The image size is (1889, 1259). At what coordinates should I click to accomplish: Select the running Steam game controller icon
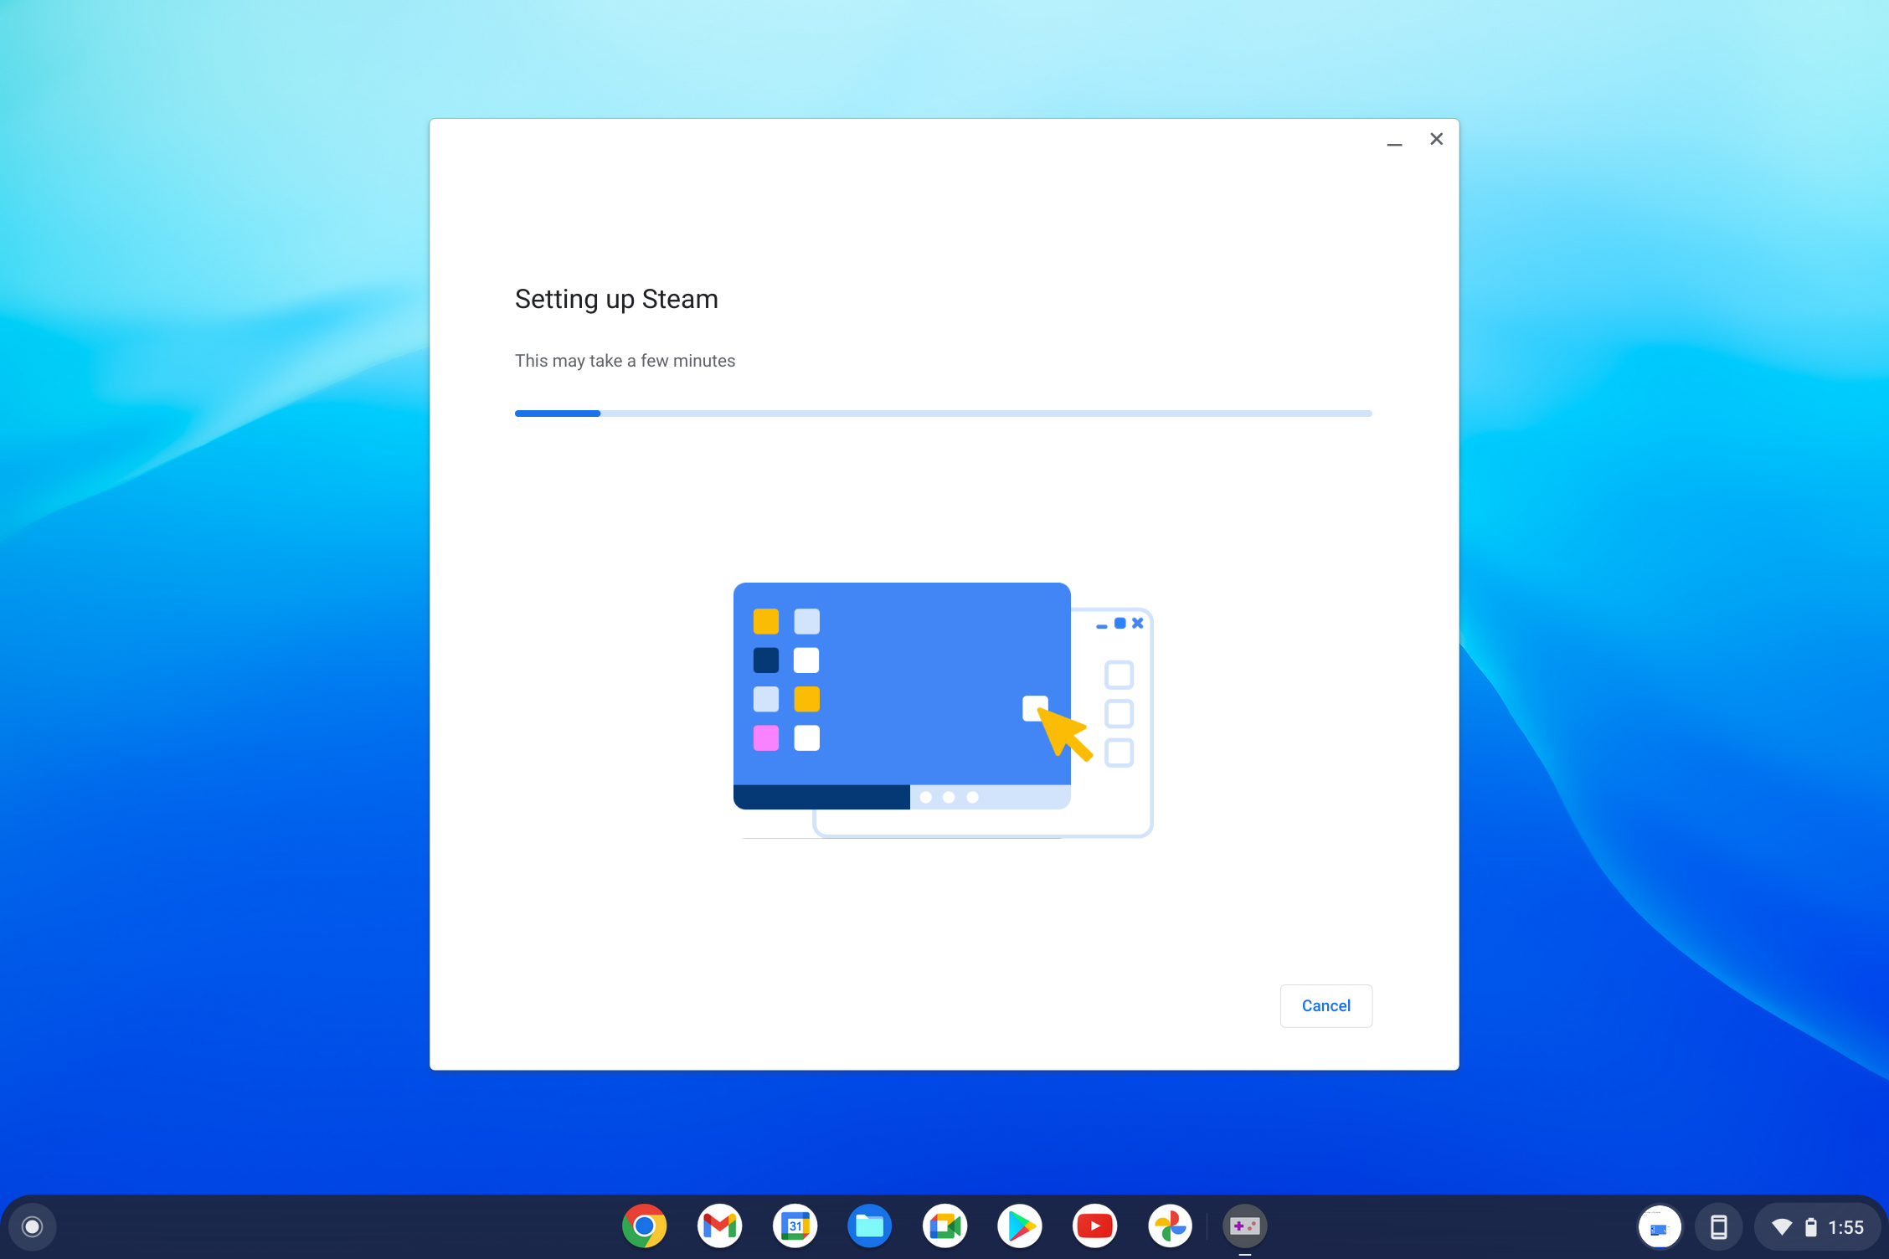(1245, 1226)
